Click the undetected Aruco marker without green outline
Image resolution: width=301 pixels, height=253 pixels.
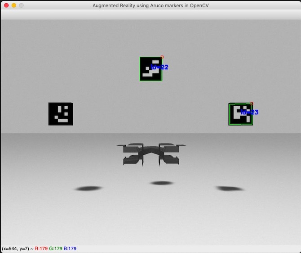coord(61,114)
